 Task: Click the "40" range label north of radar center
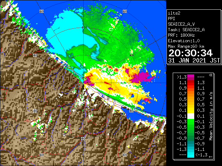83,27
